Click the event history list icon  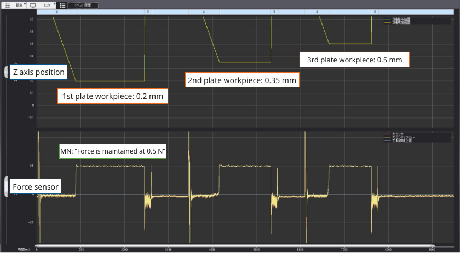tap(62, 4)
